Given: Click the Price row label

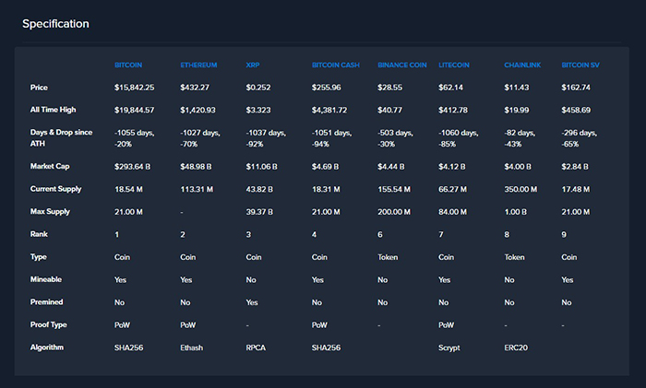Looking at the screenshot, I should click(39, 88).
